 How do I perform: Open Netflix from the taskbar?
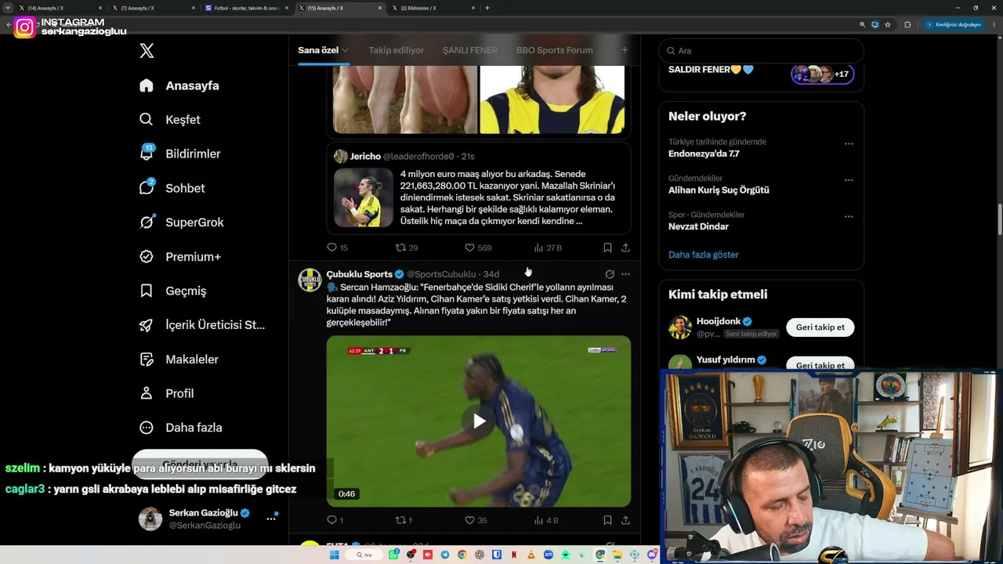pyautogui.click(x=514, y=555)
